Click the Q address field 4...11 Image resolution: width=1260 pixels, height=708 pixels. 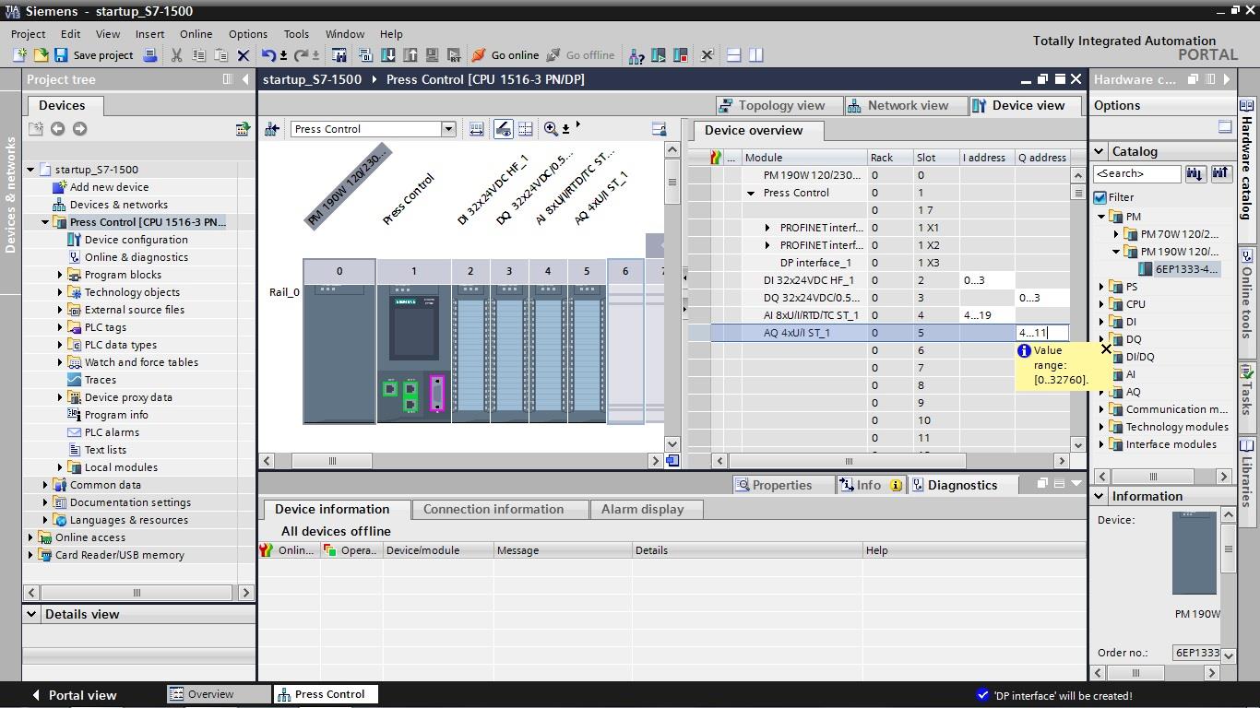click(x=1042, y=333)
